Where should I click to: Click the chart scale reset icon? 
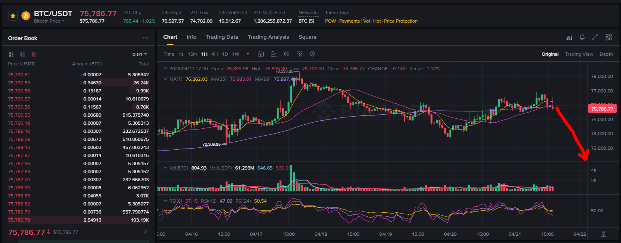(x=604, y=234)
